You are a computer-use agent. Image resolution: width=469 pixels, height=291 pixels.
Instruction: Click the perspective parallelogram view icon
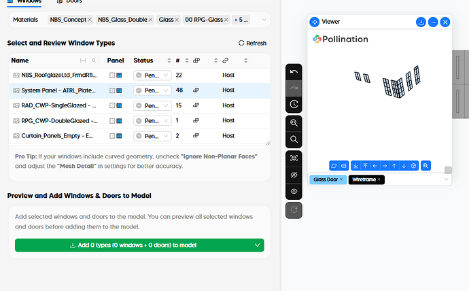click(334, 166)
